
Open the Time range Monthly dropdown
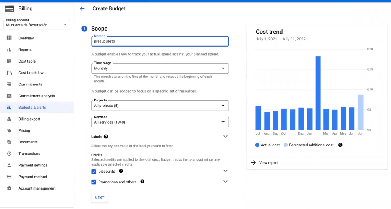tap(160, 68)
